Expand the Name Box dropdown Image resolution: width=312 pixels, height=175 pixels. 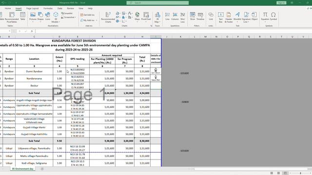pos(10,31)
